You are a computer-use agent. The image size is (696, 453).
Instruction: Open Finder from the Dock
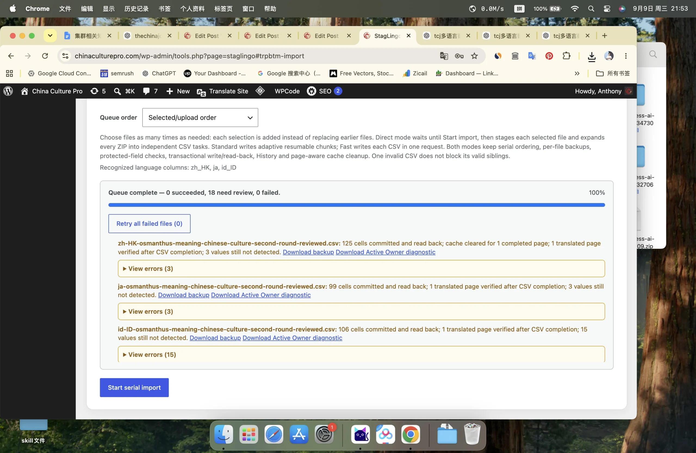point(223,434)
